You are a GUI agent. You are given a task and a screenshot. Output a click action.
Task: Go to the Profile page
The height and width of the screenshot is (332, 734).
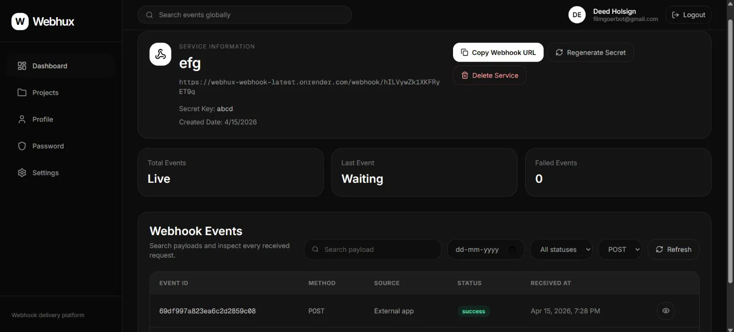click(61, 119)
